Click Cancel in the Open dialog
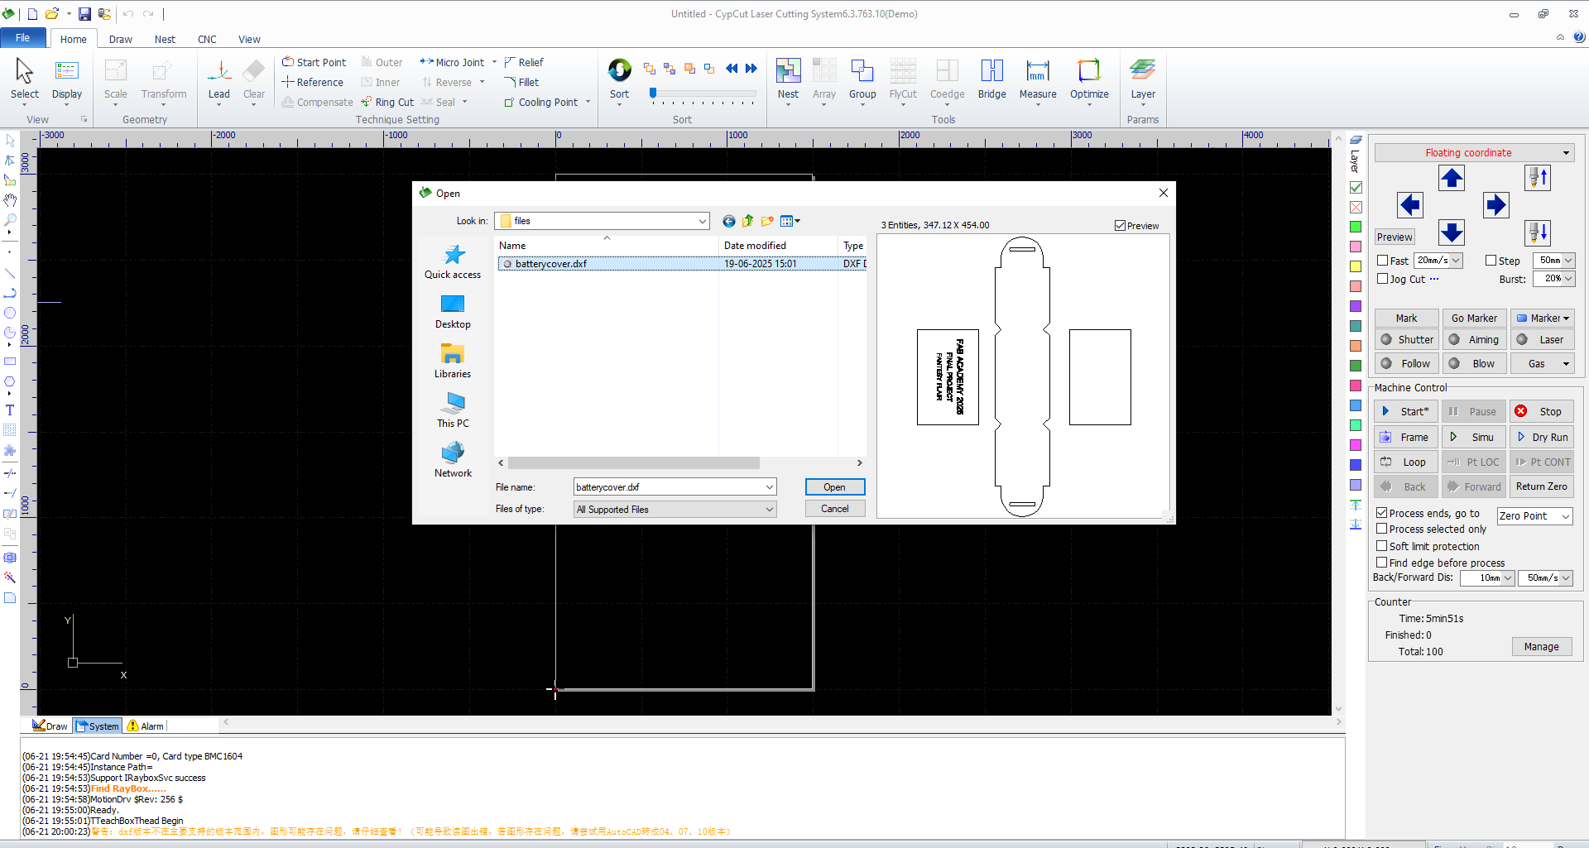The height and width of the screenshot is (848, 1589). tap(835, 509)
